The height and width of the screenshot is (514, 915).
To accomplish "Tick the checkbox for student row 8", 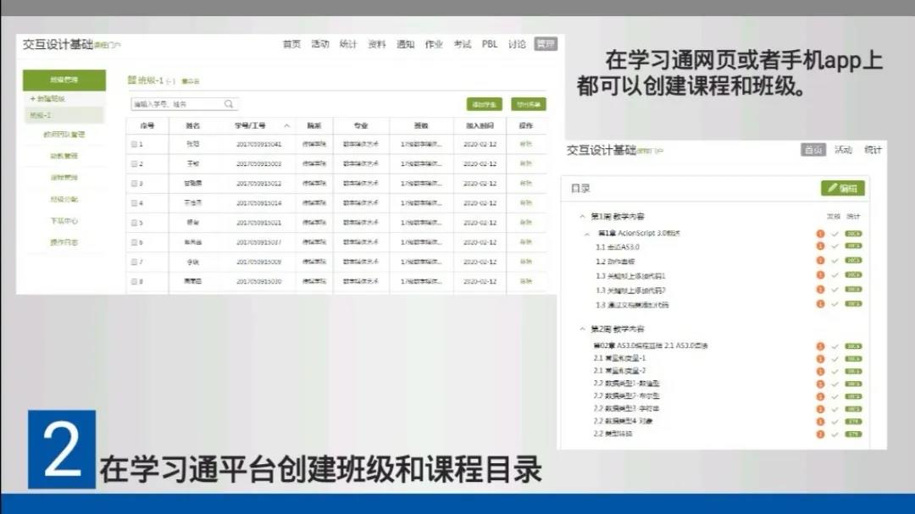I will pos(134,281).
